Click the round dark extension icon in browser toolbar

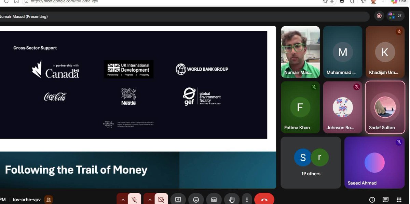pyautogui.click(x=342, y=1)
